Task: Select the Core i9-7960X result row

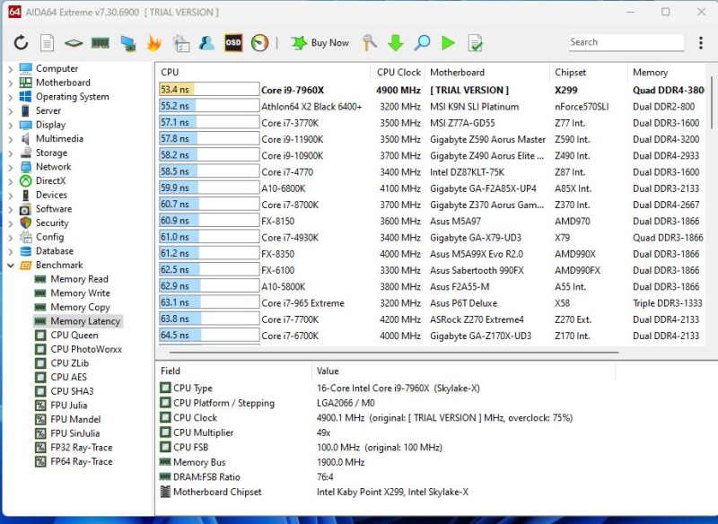Action: click(x=432, y=90)
